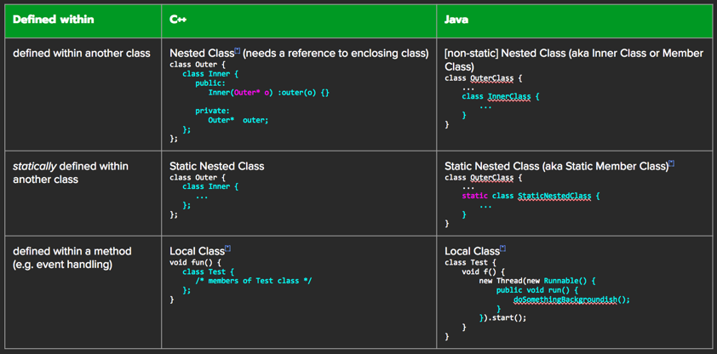Viewport: 717px width, 354px height.
Task: Click the C++ 'Static Nested Class' heading
Action: [x=217, y=166]
